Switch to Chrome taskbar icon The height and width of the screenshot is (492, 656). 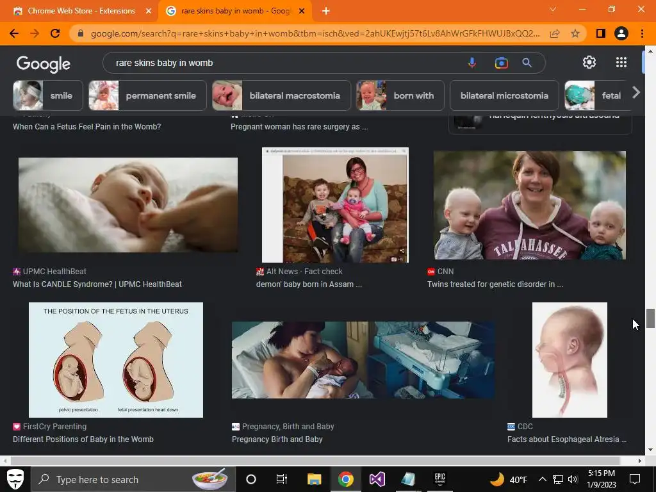tap(345, 479)
